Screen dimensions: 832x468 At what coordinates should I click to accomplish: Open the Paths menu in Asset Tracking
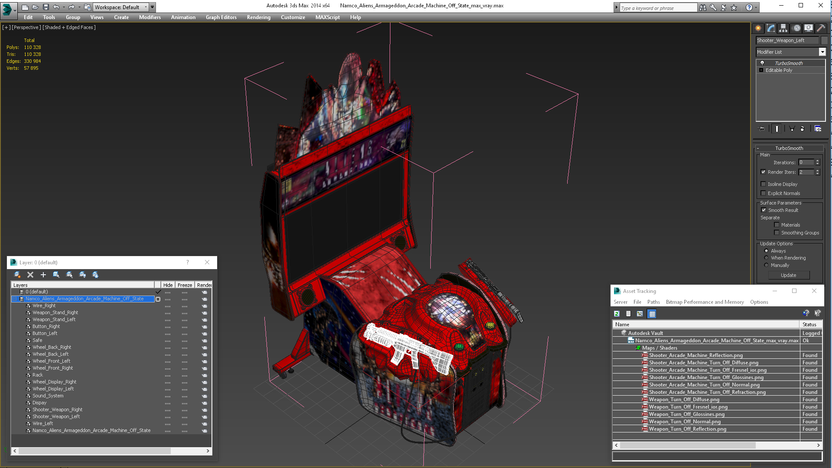coord(653,302)
